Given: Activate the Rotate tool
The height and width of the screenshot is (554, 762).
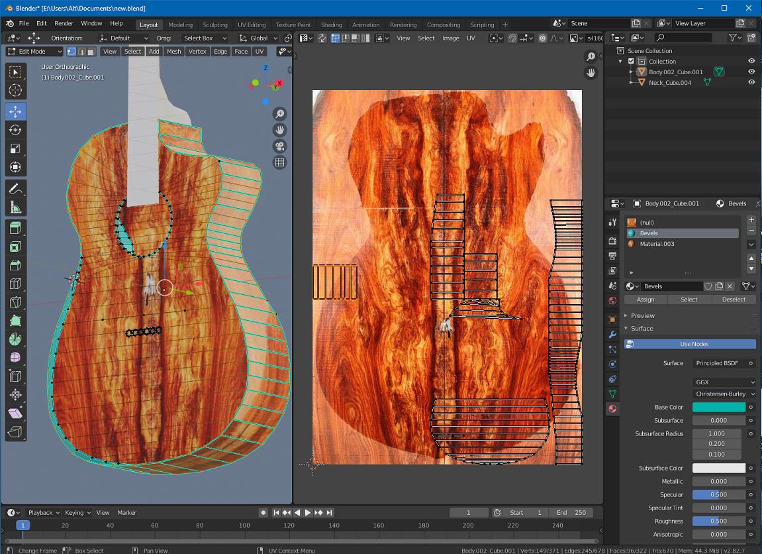Looking at the screenshot, I should [17, 130].
